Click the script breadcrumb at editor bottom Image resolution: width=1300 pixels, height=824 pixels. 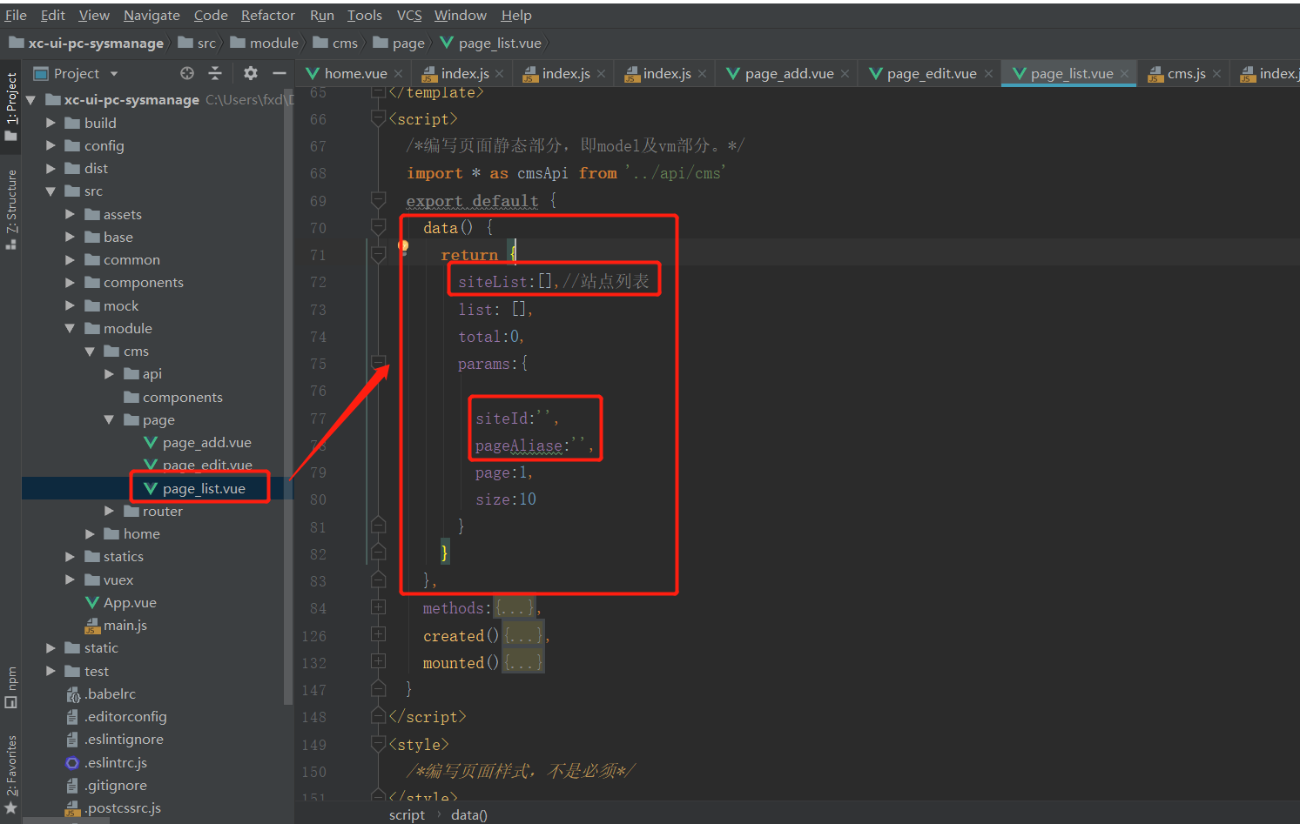tap(407, 814)
